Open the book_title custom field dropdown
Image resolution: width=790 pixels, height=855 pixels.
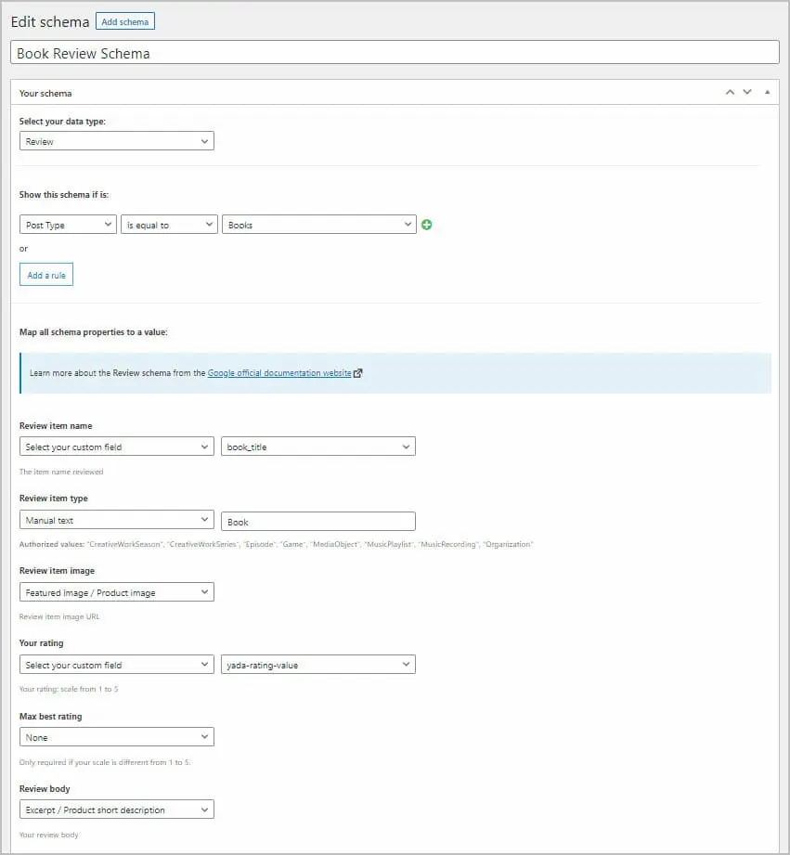click(x=318, y=447)
